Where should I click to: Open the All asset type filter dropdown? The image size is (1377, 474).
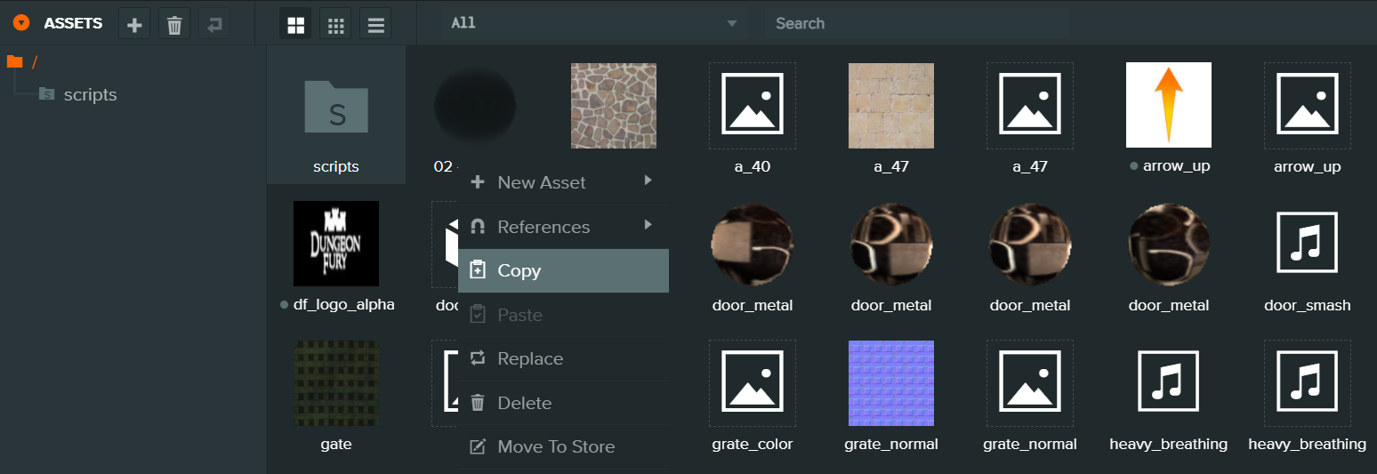click(x=594, y=23)
